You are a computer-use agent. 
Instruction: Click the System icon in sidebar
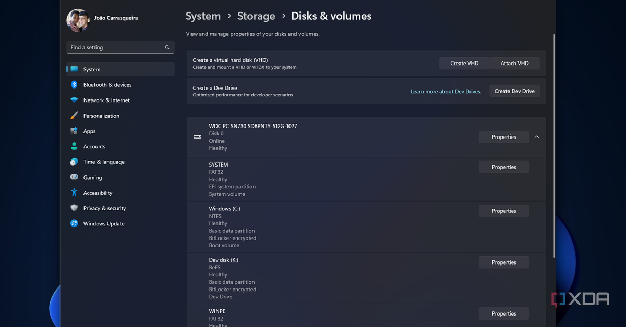(x=74, y=69)
